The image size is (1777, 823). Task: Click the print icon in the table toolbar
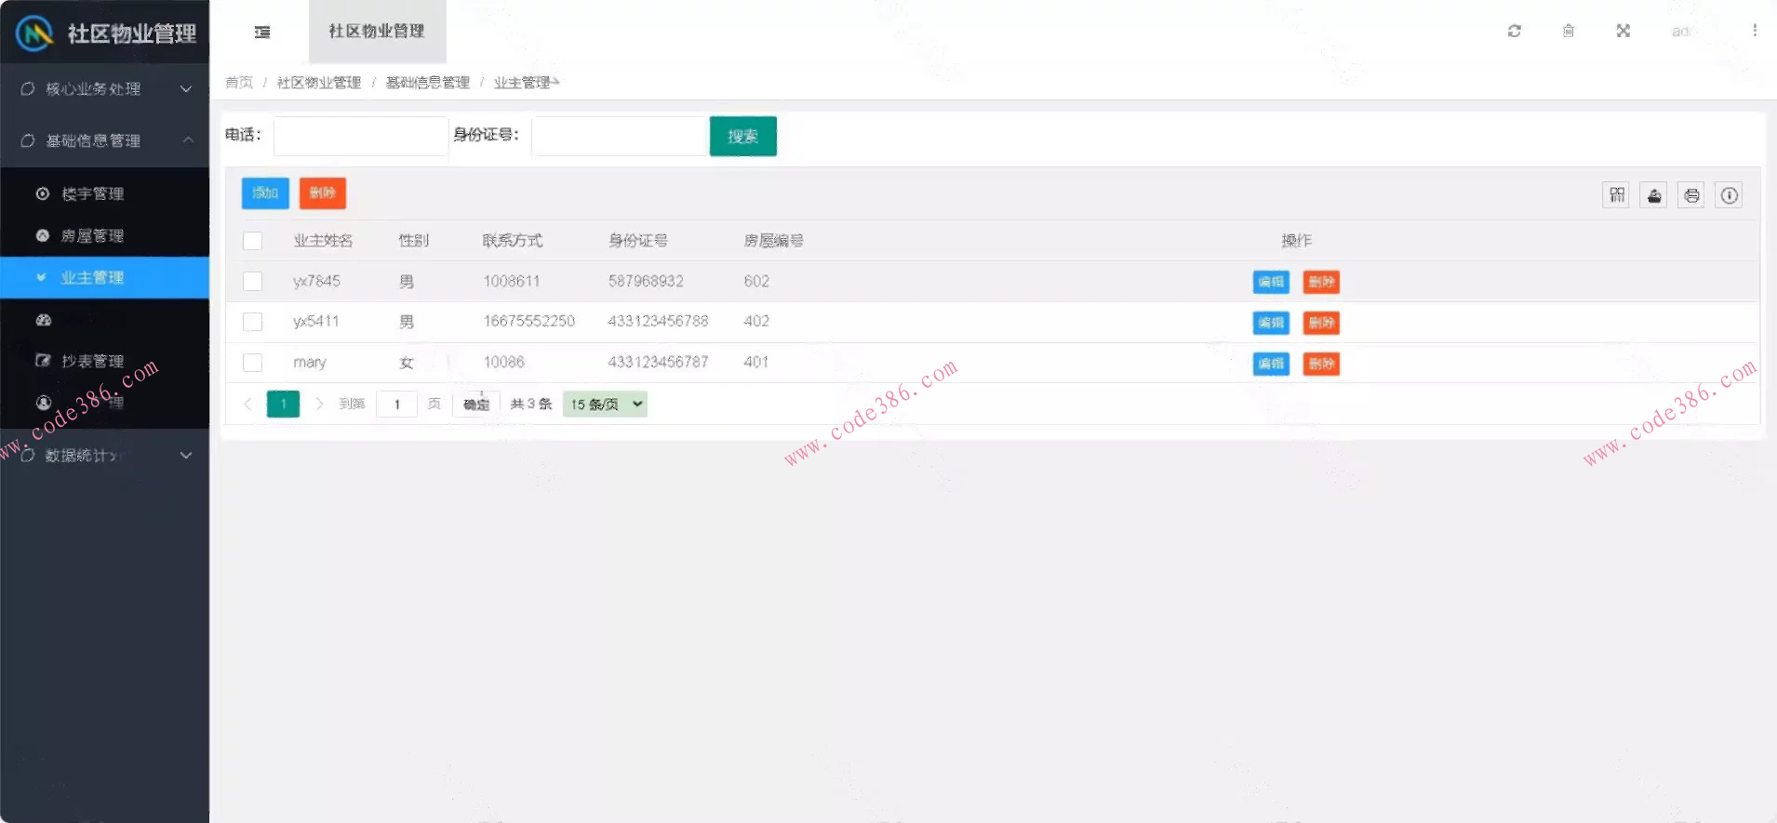[1691, 195]
